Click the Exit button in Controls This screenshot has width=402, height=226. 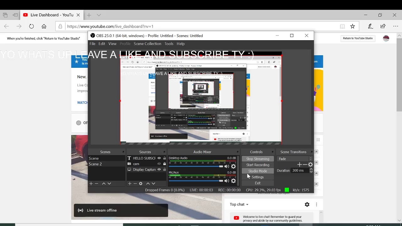(258, 183)
